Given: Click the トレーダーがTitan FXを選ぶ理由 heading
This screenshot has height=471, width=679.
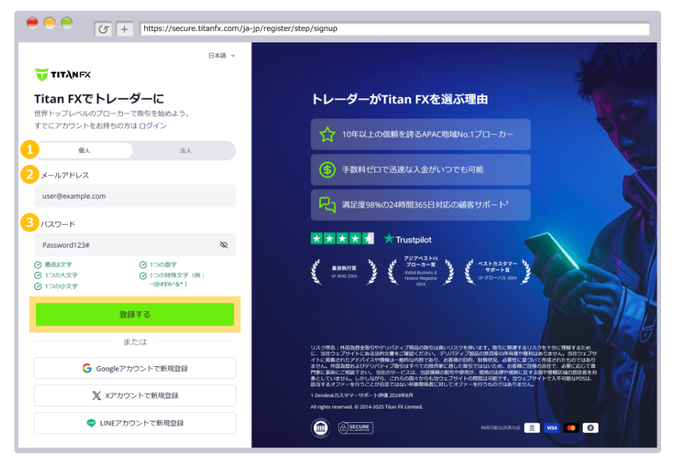Looking at the screenshot, I should coord(400,99).
